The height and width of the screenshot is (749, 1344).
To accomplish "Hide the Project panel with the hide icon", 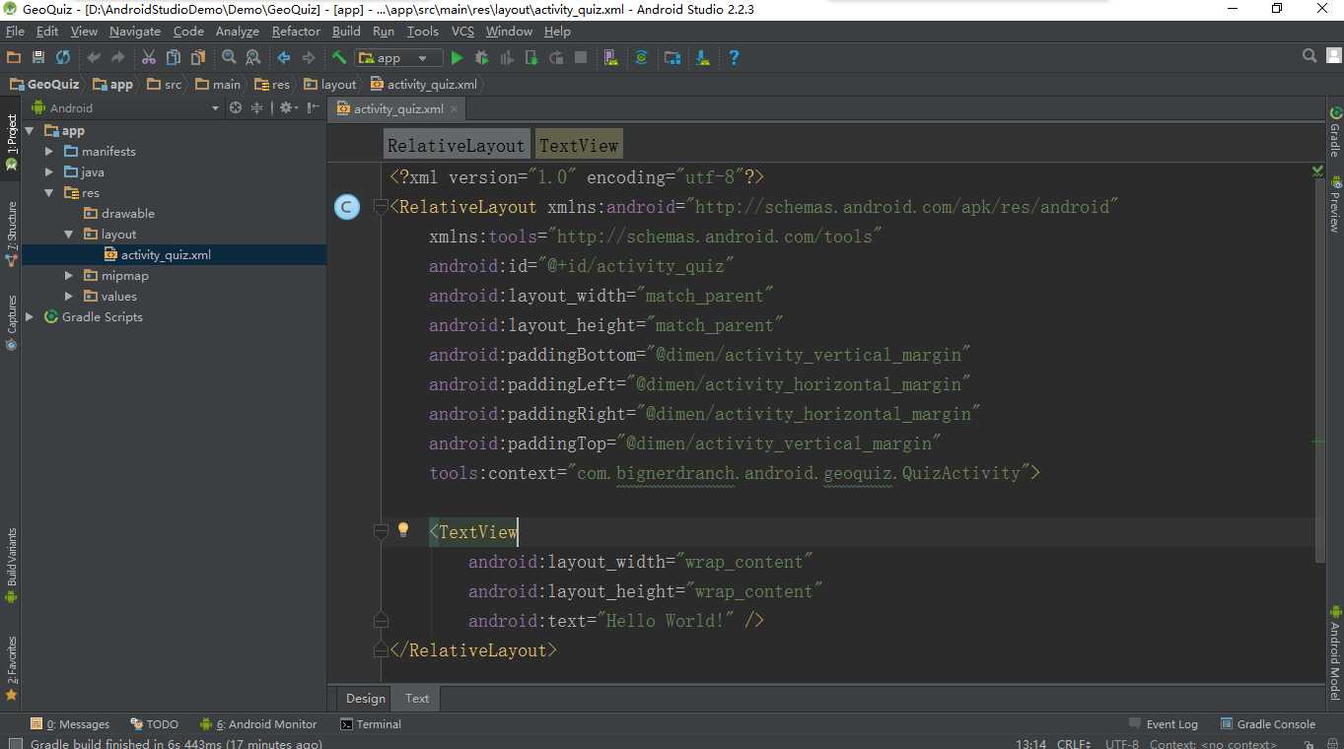I will [x=314, y=107].
